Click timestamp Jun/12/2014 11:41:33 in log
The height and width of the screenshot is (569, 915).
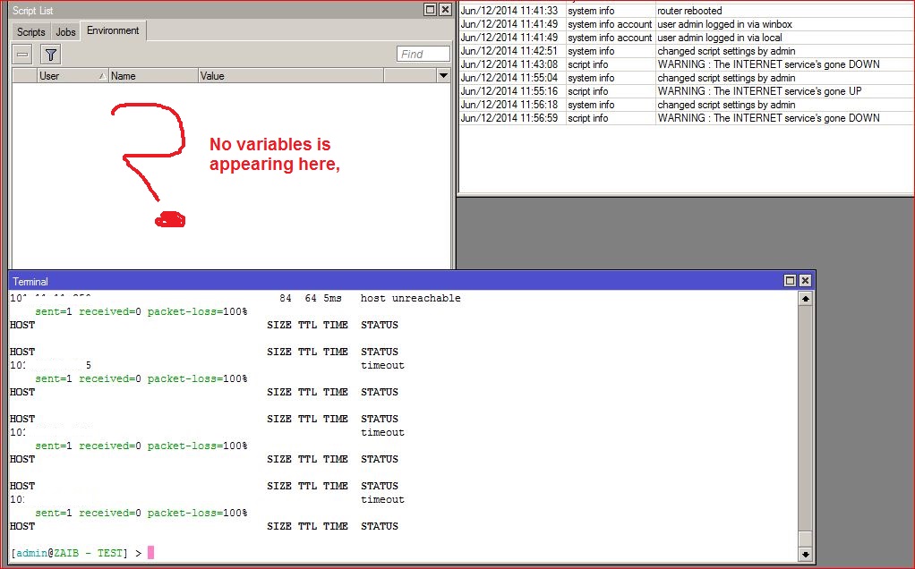509,11
